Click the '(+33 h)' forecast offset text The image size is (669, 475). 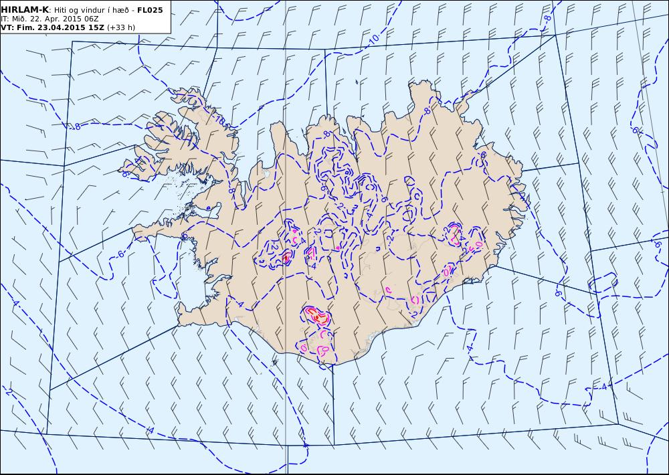[x=121, y=27]
